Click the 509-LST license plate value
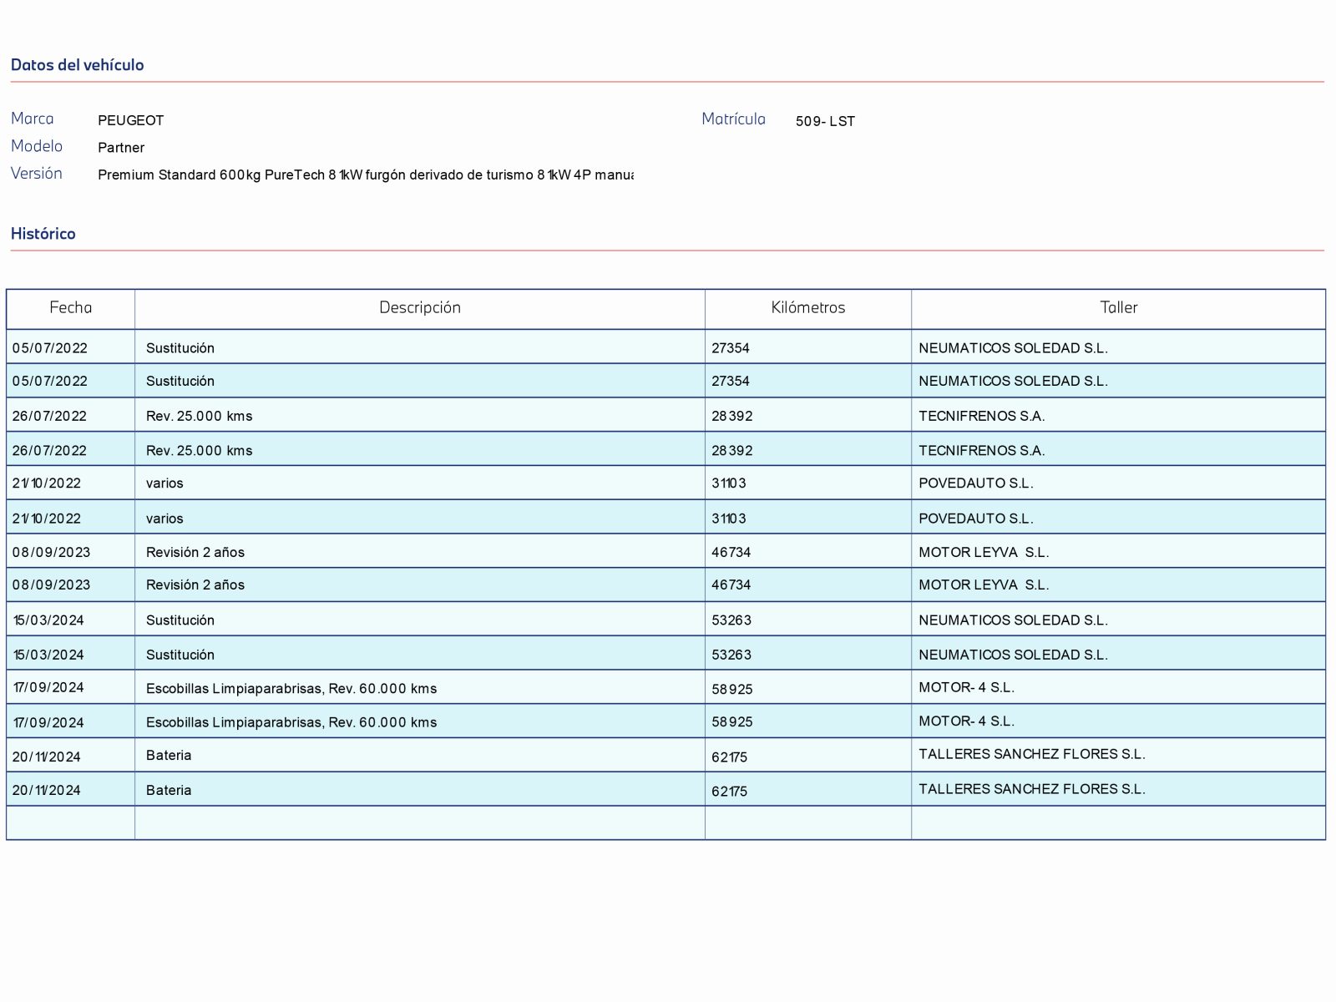The width and height of the screenshot is (1336, 1002). (x=824, y=121)
